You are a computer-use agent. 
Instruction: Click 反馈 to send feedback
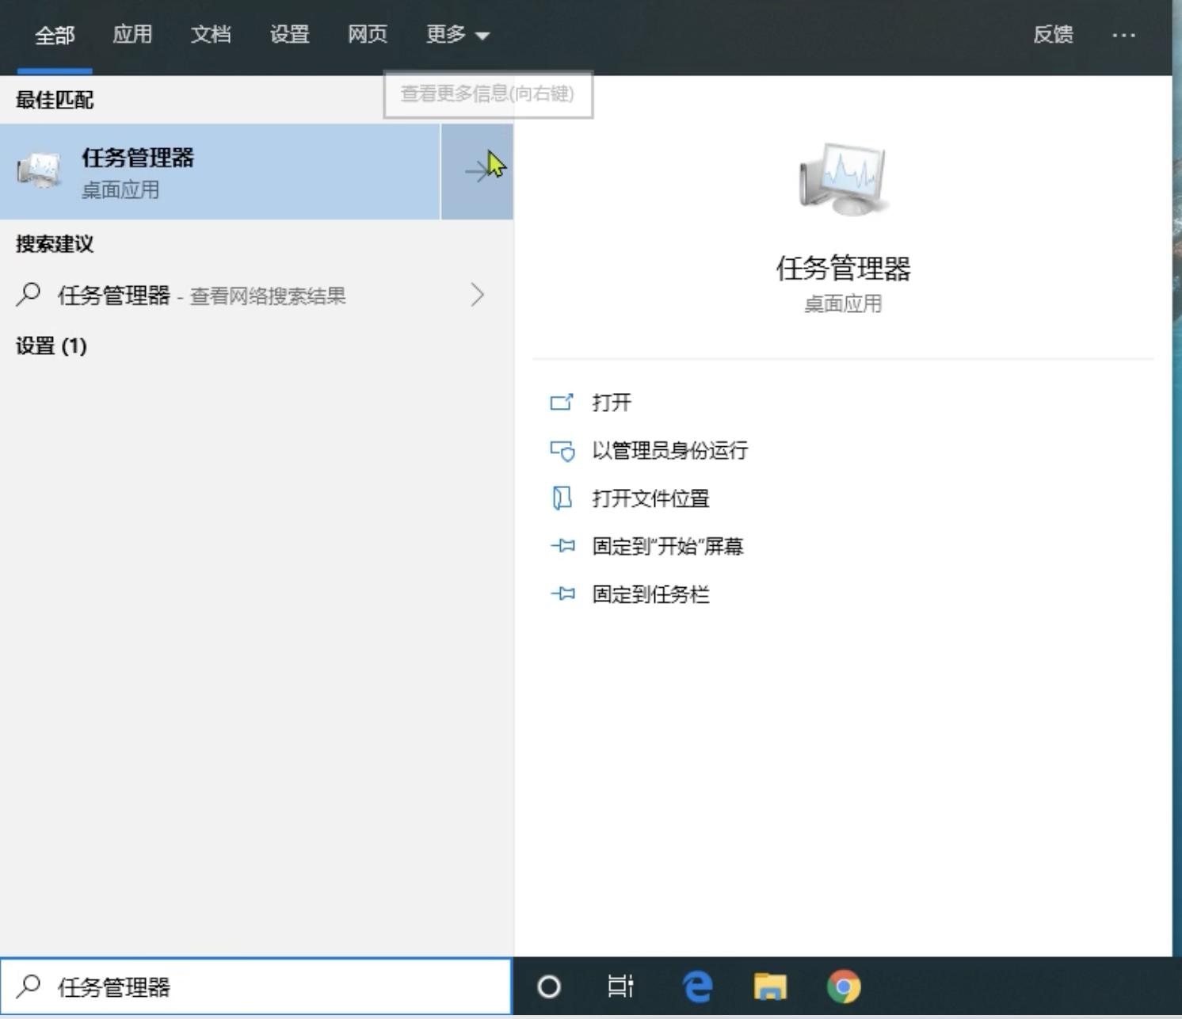(1054, 35)
